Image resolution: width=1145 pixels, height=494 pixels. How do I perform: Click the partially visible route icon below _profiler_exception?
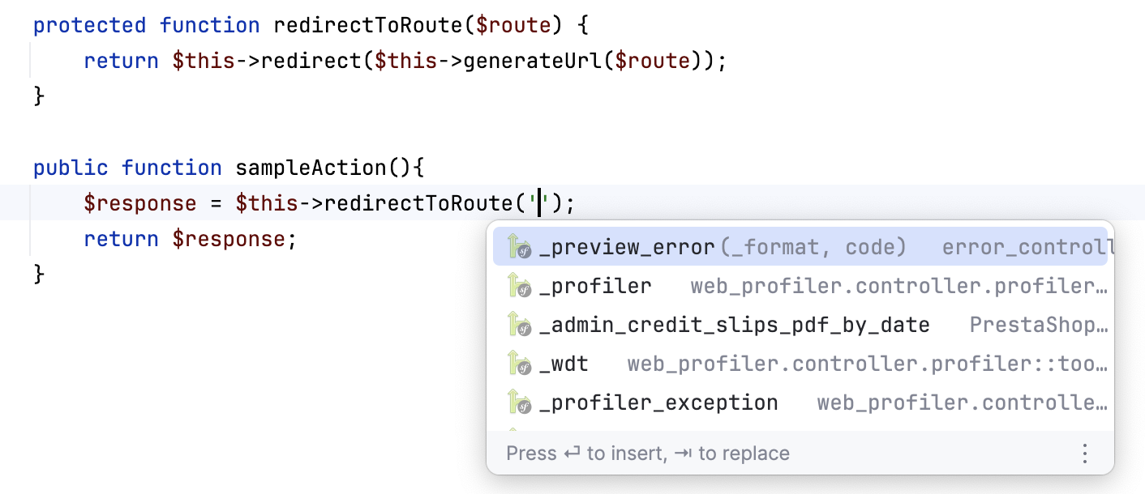(x=513, y=428)
